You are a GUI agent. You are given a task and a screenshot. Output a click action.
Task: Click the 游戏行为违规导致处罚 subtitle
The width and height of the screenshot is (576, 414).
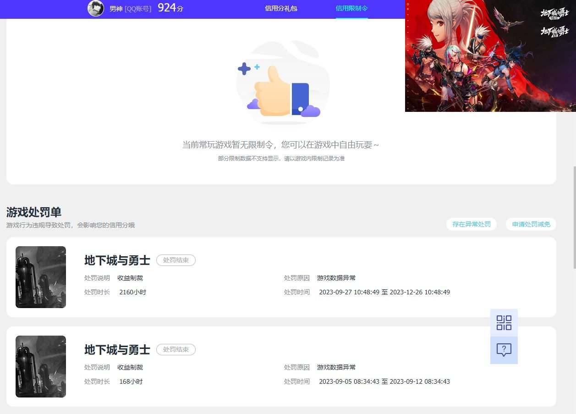[x=71, y=225]
